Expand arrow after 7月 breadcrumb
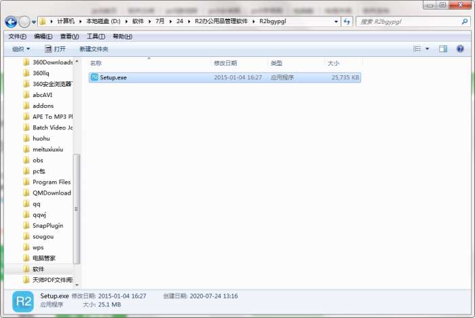Viewport: 475px width, 318px height. pos(170,22)
